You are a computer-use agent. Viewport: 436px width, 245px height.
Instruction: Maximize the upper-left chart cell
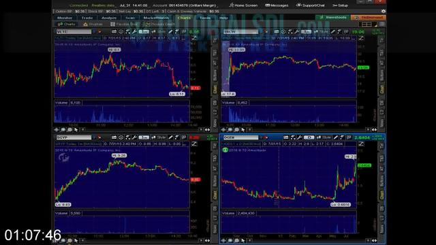[x=194, y=38]
